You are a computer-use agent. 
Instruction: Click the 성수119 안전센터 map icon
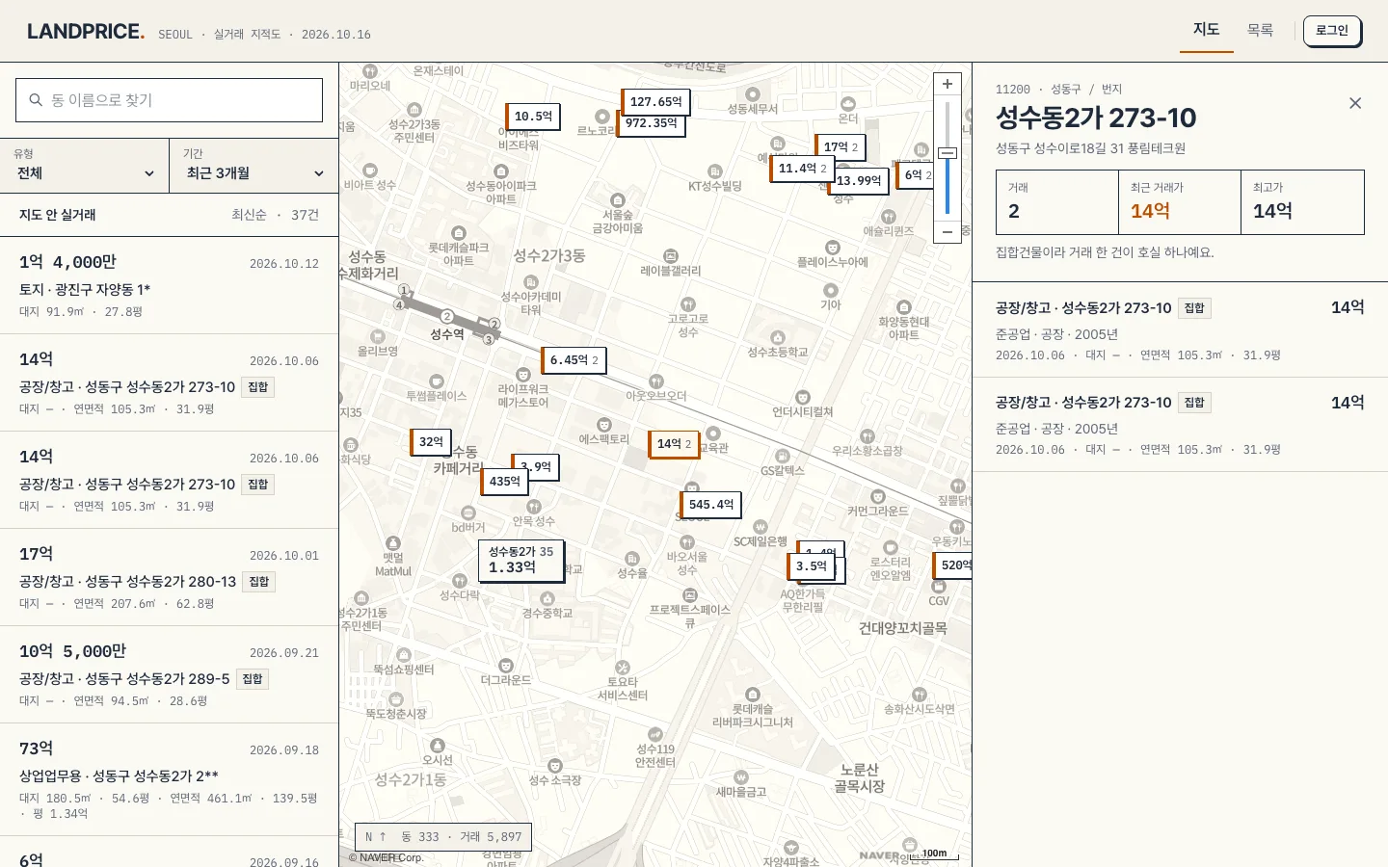(655, 734)
